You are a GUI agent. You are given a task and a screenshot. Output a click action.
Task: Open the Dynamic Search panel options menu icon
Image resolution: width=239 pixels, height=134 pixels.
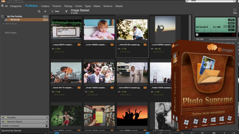[x=47, y=121]
